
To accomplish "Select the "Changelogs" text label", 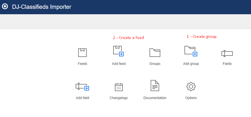I will (x=119, y=98).
